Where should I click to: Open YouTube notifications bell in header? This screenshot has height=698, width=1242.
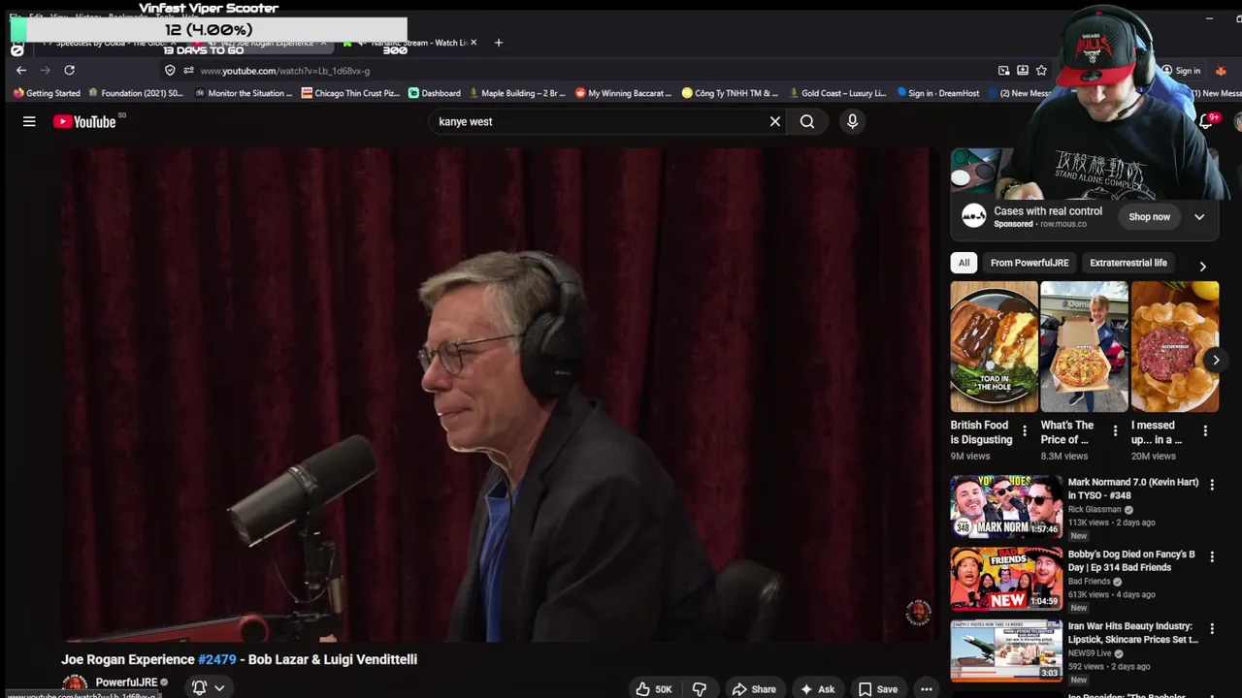pyautogui.click(x=1206, y=121)
